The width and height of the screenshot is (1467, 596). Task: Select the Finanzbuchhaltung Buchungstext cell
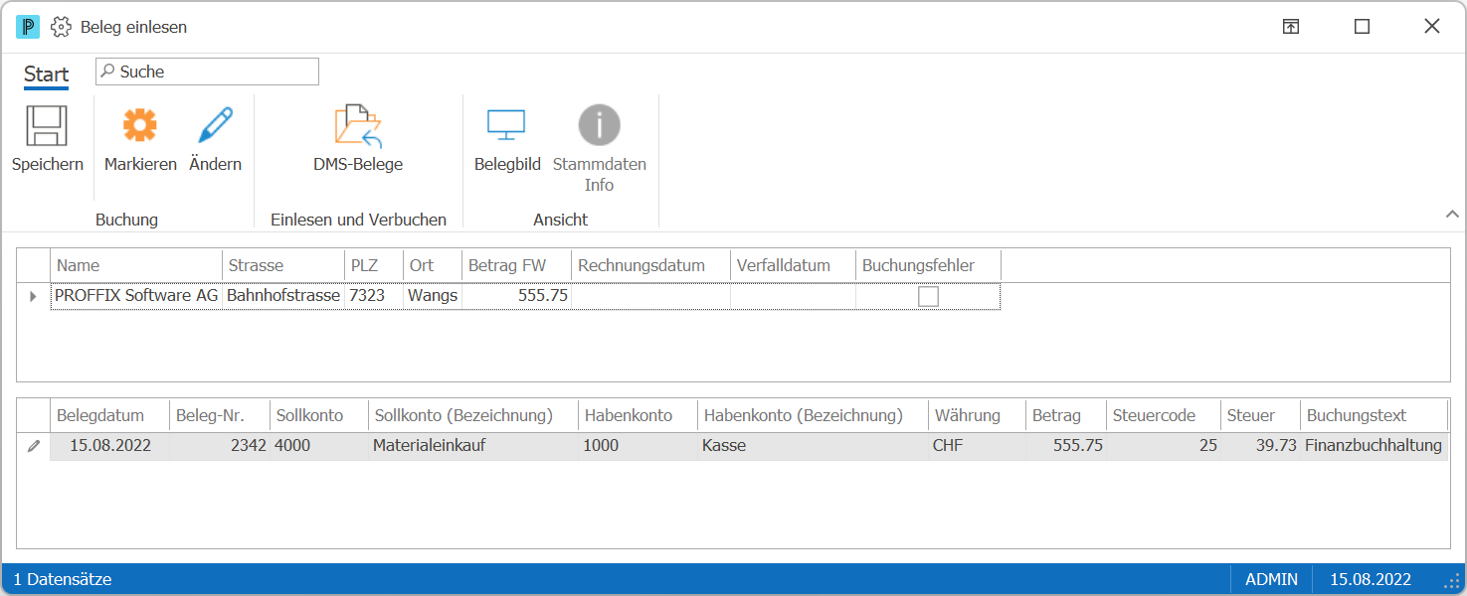(x=1375, y=446)
